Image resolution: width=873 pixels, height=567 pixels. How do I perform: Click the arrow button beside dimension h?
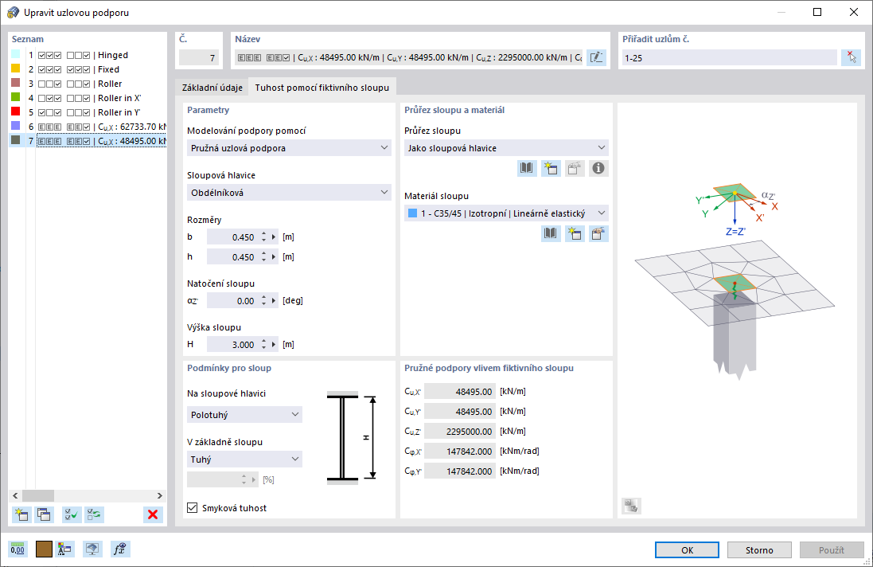(x=274, y=256)
